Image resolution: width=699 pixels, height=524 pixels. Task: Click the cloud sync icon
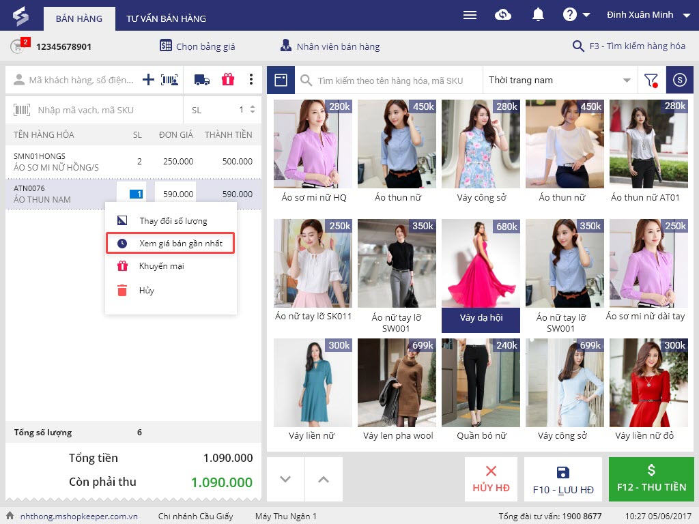tap(503, 15)
